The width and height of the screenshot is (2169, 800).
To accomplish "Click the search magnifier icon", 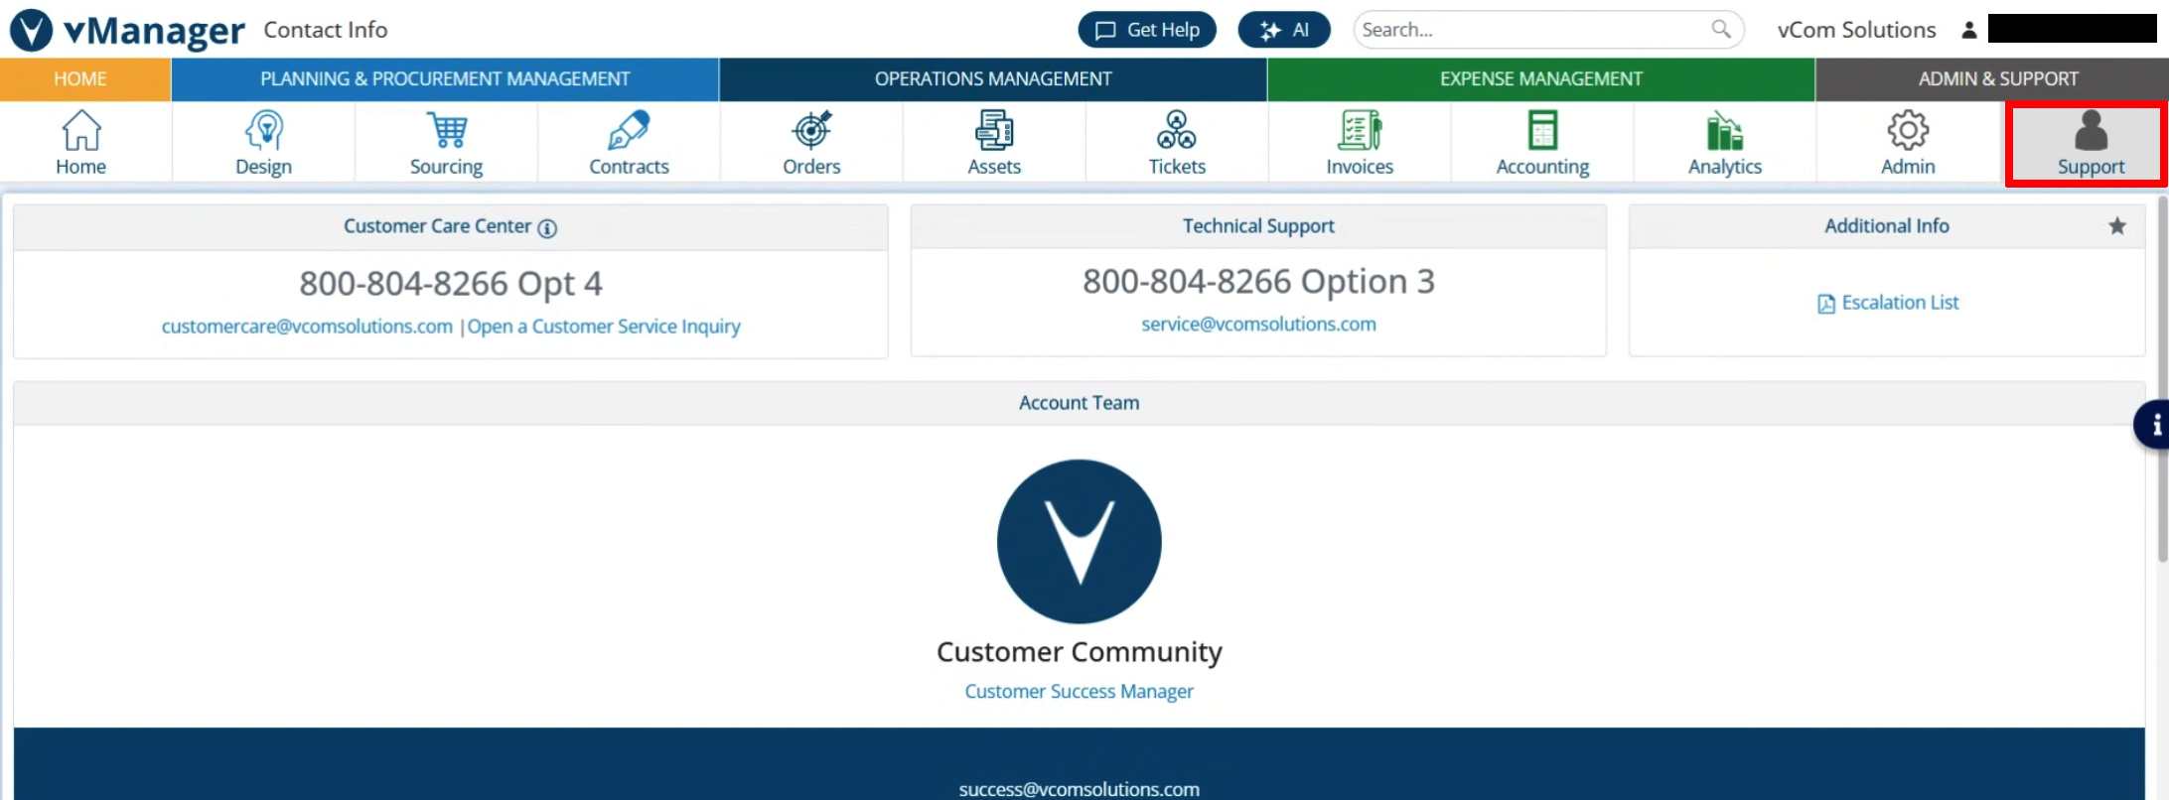I will (1721, 30).
